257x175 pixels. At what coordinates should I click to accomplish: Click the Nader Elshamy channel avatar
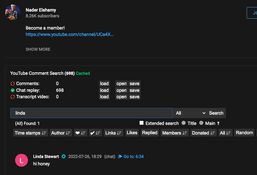[x=13, y=12]
